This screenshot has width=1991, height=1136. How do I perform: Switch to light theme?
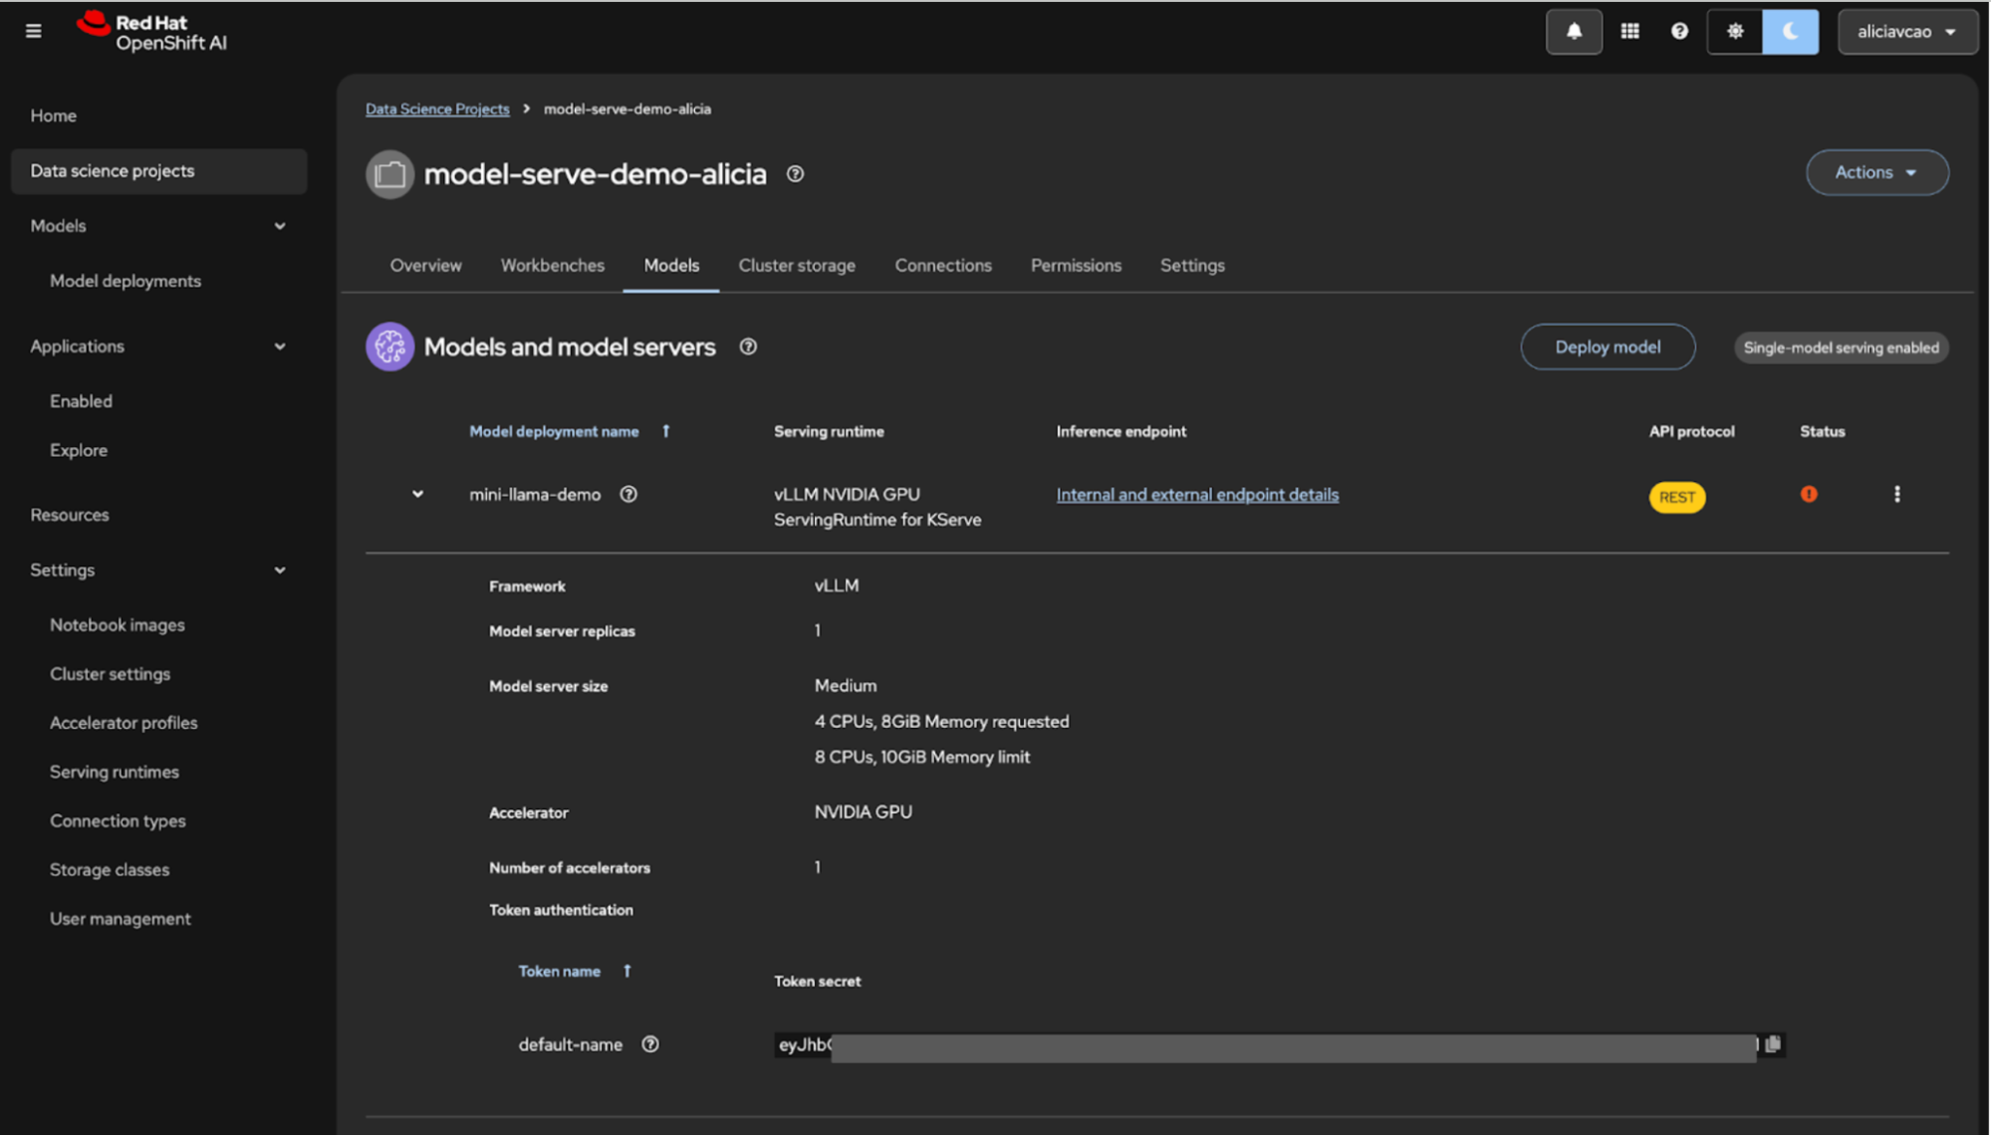pyautogui.click(x=1735, y=31)
